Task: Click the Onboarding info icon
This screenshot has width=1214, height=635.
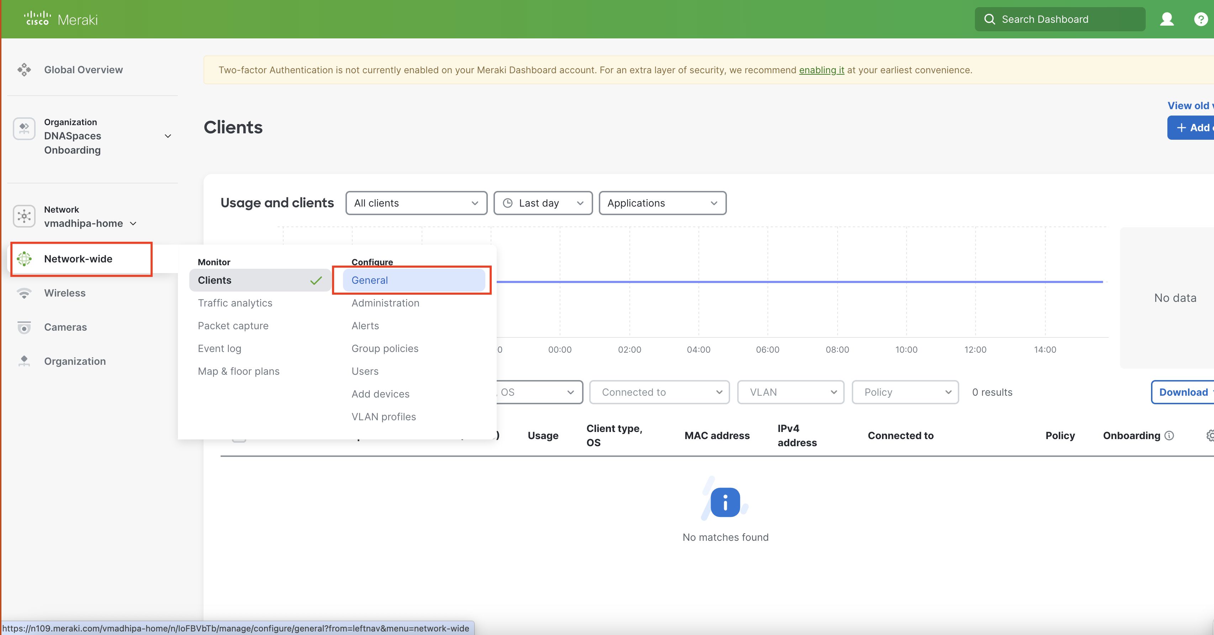Action: tap(1169, 436)
